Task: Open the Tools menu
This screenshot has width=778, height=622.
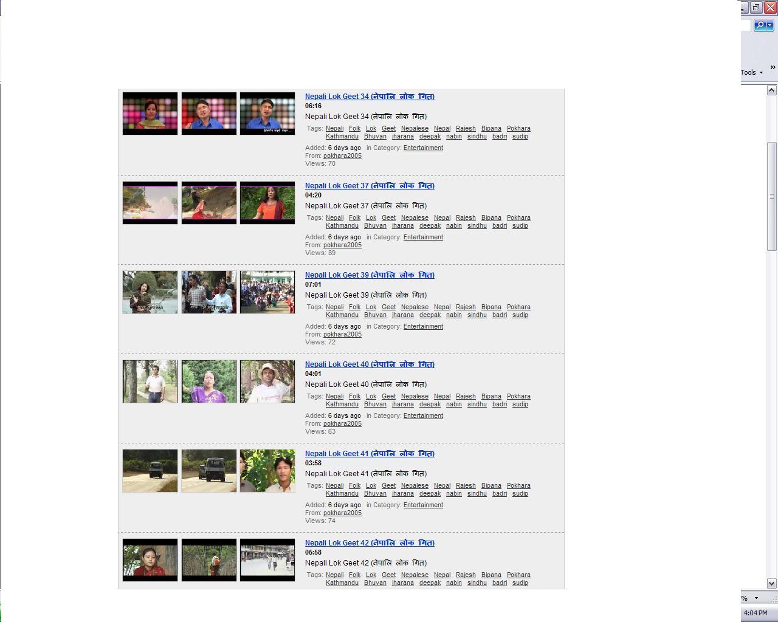Action: pyautogui.click(x=751, y=72)
